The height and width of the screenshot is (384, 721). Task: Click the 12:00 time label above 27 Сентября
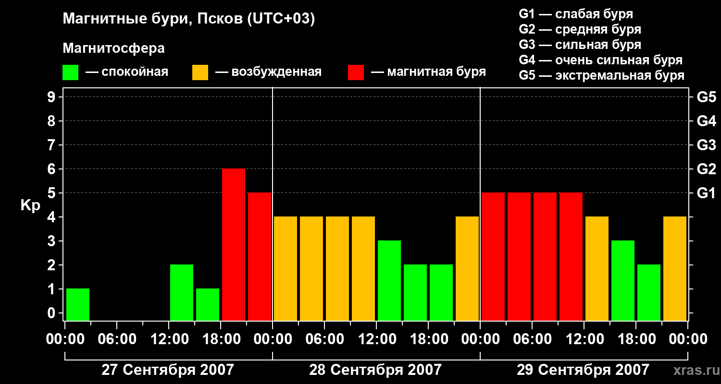(x=169, y=339)
